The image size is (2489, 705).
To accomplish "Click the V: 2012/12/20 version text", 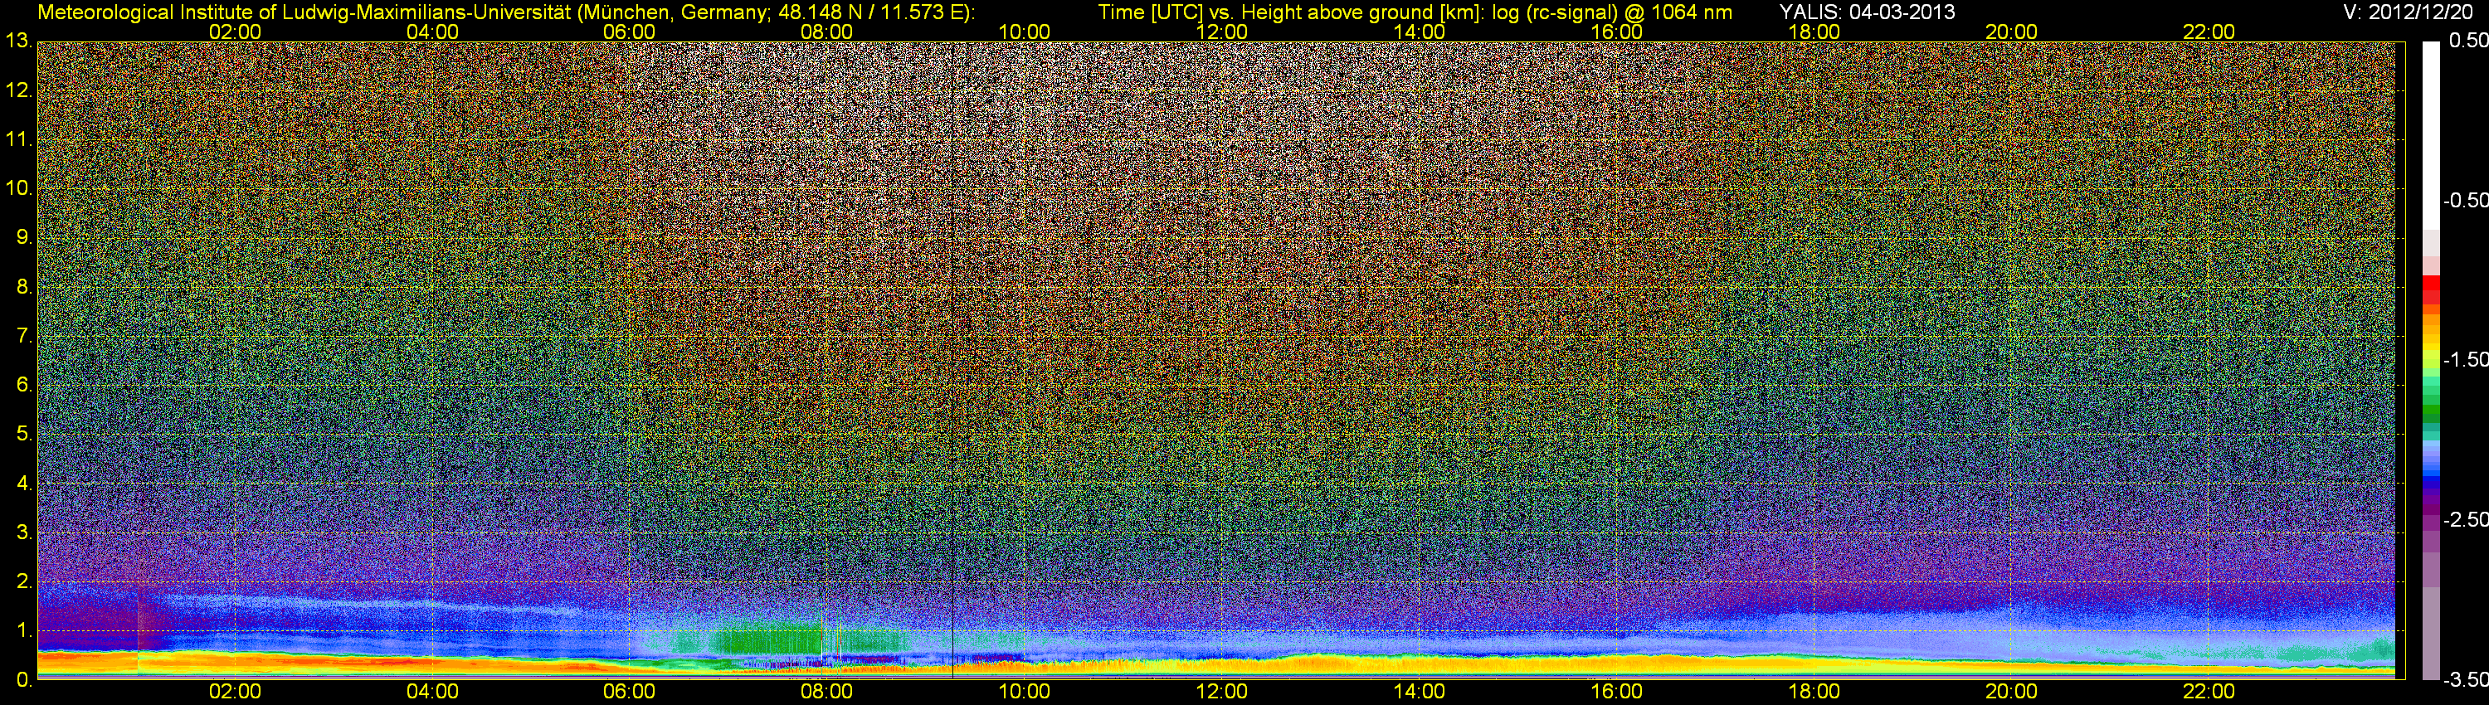I will click(2411, 12).
